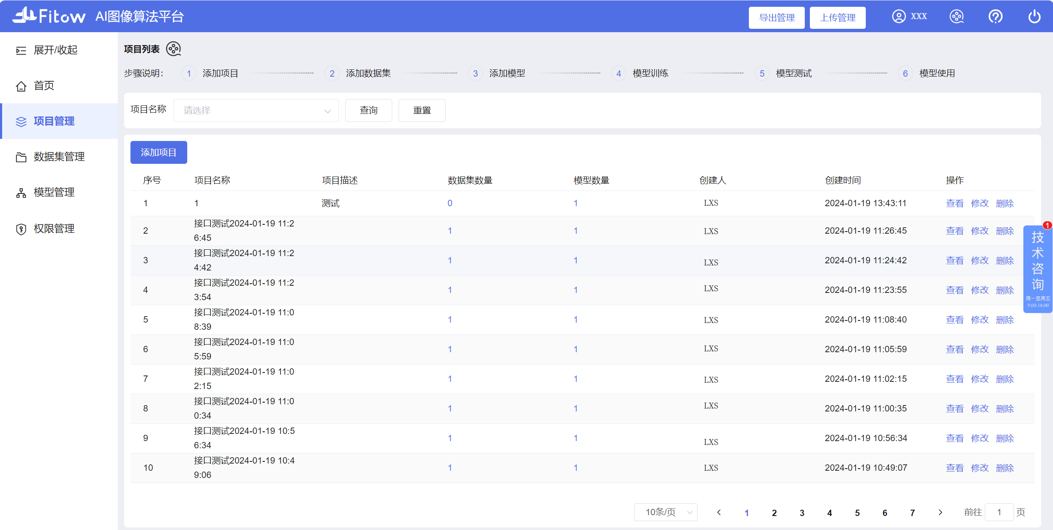Open 模型管理 in the sidebar

coord(59,192)
